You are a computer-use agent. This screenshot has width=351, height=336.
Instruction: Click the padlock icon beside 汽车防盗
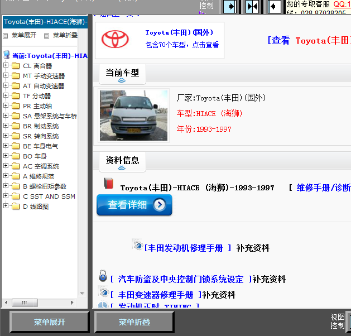pyautogui.click(x=103, y=276)
